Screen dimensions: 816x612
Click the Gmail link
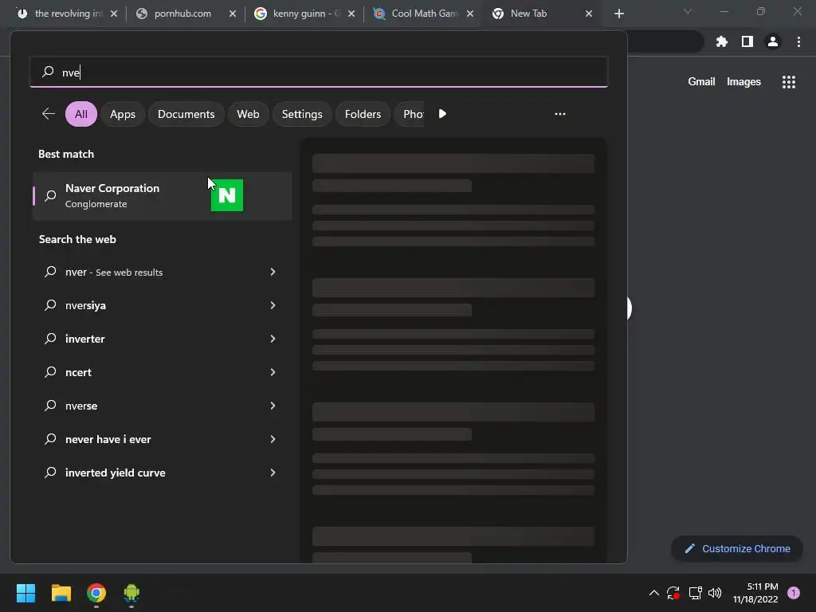click(701, 82)
